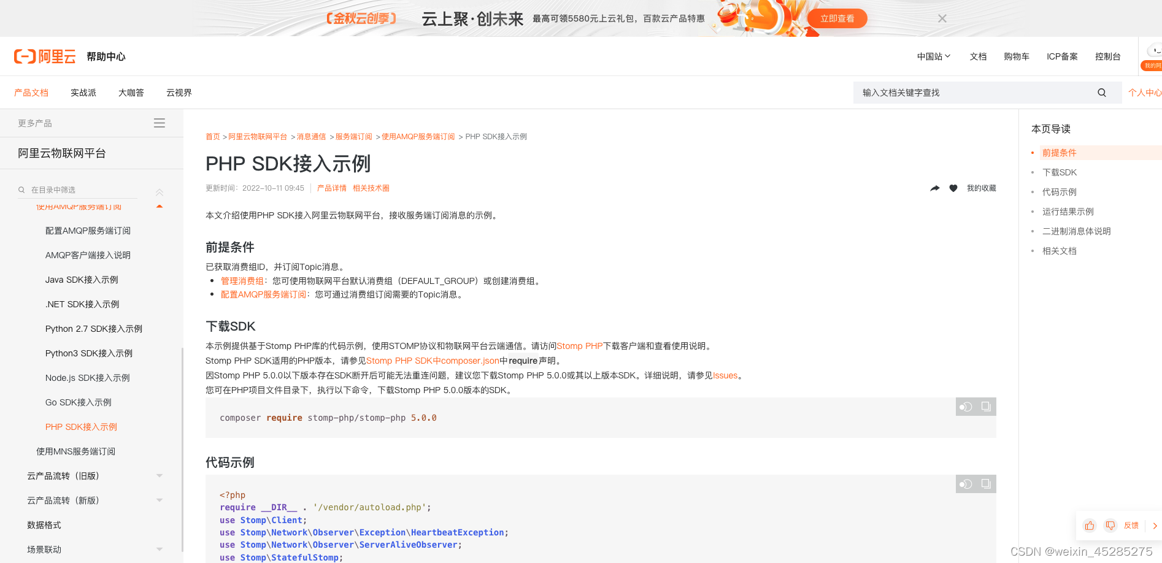Open Python 2.7 SDK接入示例 in sidebar

pyautogui.click(x=94, y=329)
